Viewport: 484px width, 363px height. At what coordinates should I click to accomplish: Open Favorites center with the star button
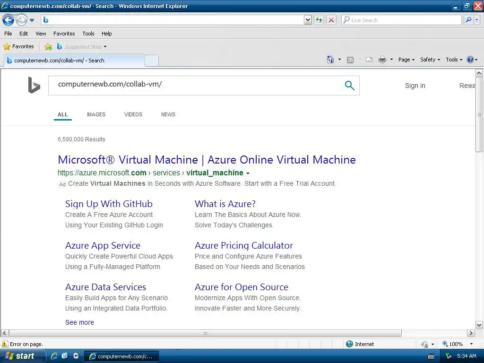tap(18, 46)
